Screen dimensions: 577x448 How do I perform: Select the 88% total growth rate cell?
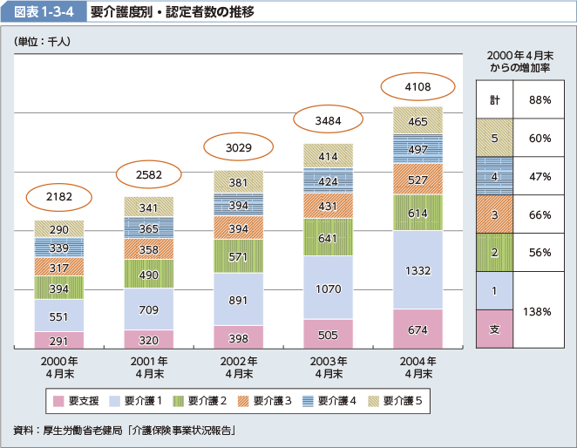pos(540,100)
